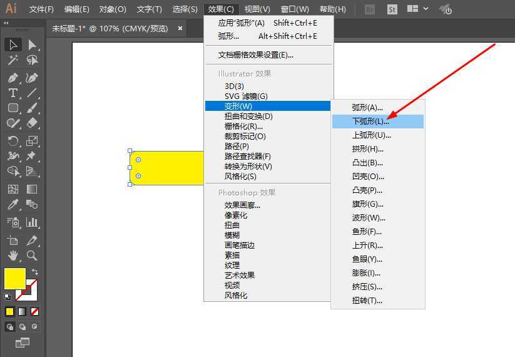This screenshot has width=515, height=357.
Task: Open the 对象(O) menu
Action: click(x=113, y=9)
